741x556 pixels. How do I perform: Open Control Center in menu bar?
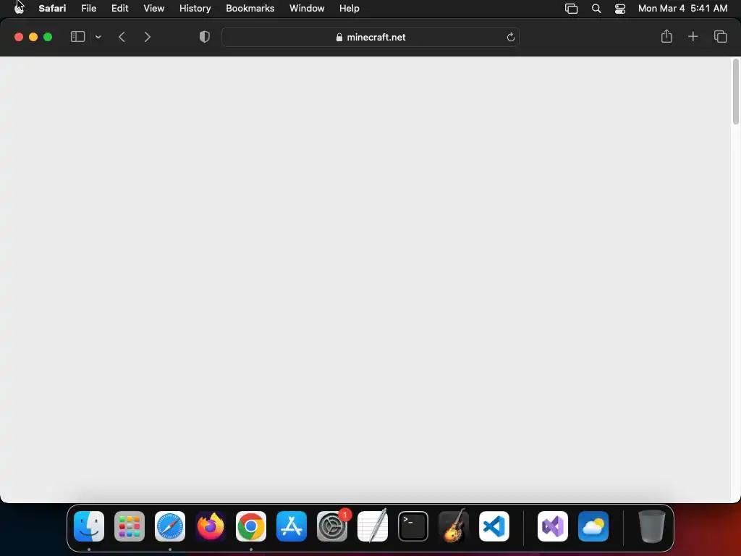pyautogui.click(x=620, y=9)
